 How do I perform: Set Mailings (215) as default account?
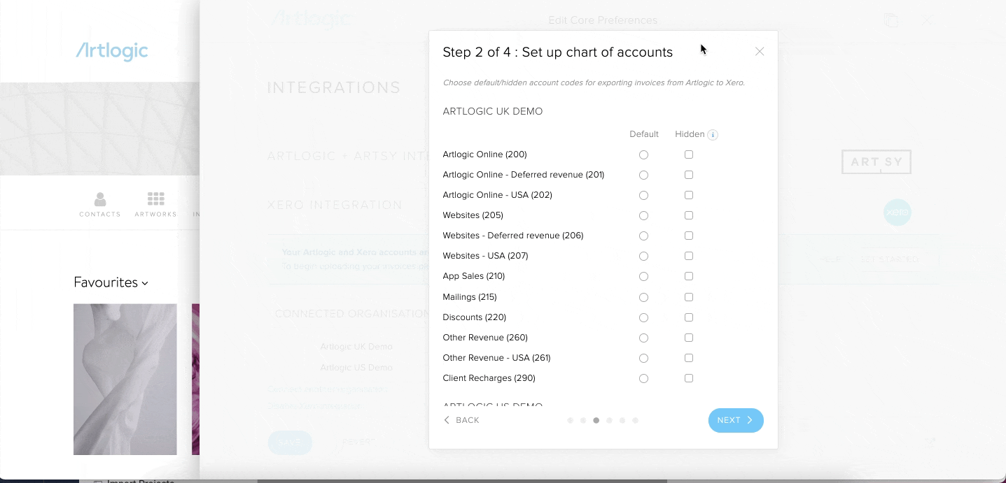[x=643, y=297]
